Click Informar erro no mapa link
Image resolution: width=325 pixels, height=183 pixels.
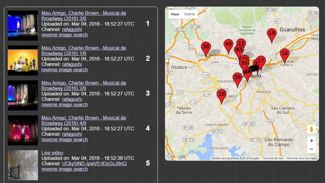302,158
